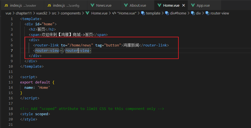Viewport: 251px width, 128px height.
Task: Click JS icon of config index.js tab
Action: click(x=49, y=6)
